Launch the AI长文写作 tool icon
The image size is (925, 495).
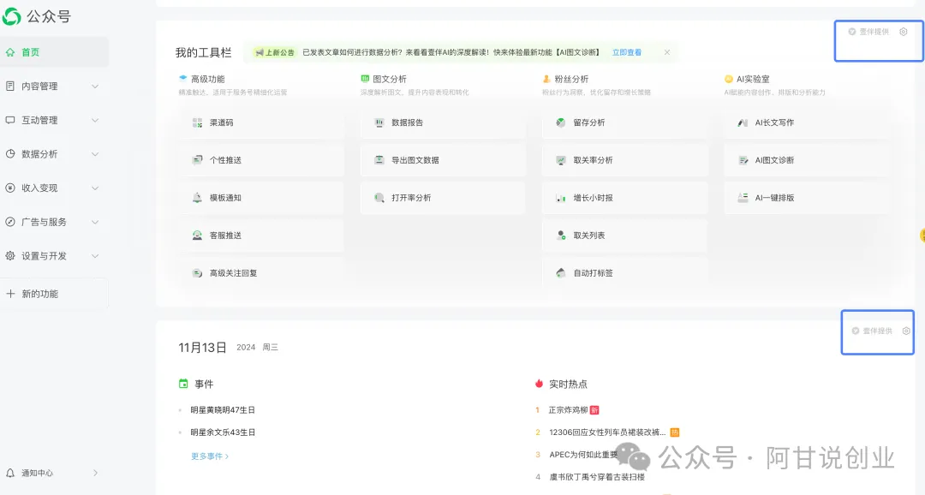point(743,122)
